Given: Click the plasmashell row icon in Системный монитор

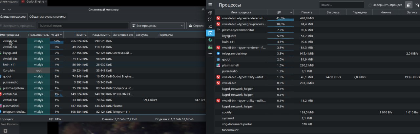Looking at the screenshot, I should [x=1, y=105].
